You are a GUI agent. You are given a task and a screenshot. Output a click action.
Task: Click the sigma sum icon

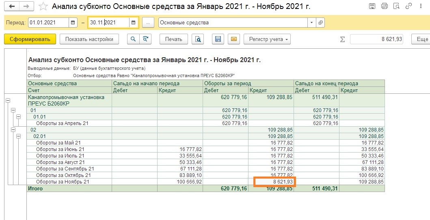[342, 39]
